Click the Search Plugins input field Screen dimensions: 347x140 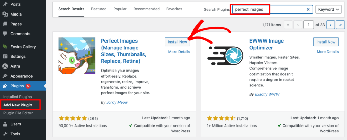point(272,9)
